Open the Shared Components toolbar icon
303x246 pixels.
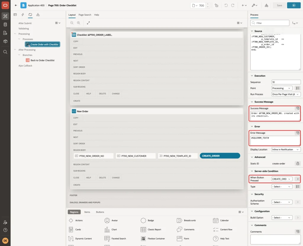(267, 5)
